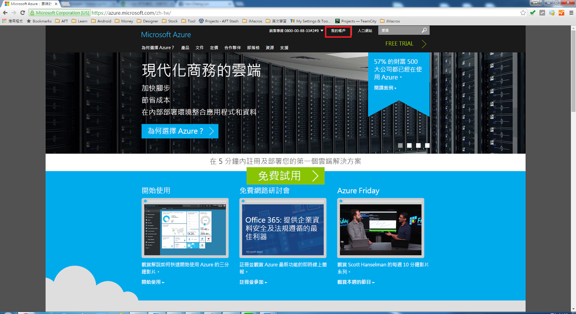Click the green checkmark extension icon
The width and height of the screenshot is (576, 314).
(x=533, y=13)
